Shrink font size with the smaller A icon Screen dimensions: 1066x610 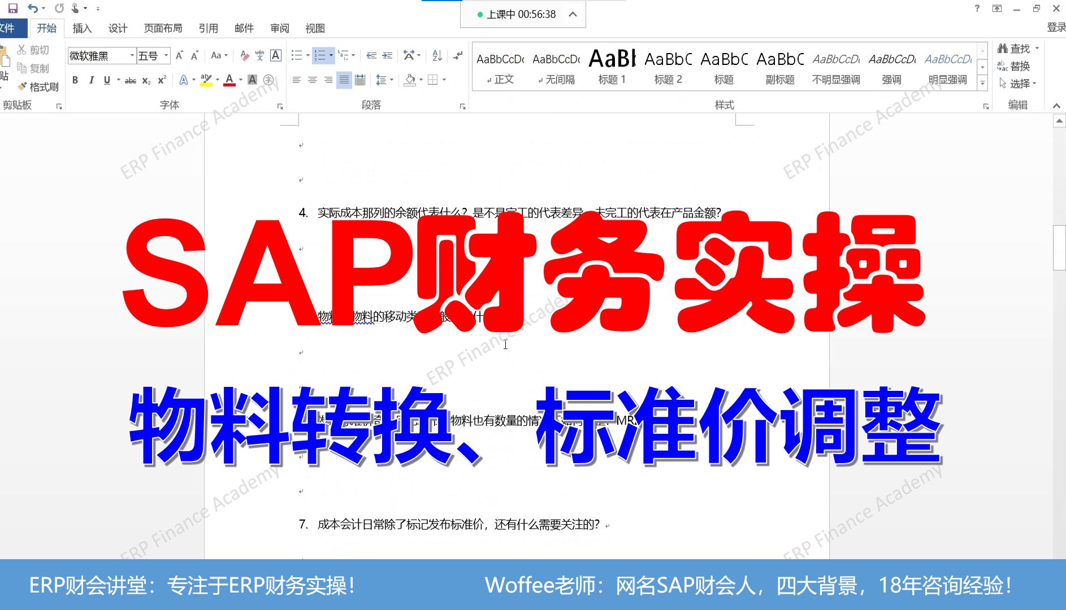coord(194,55)
